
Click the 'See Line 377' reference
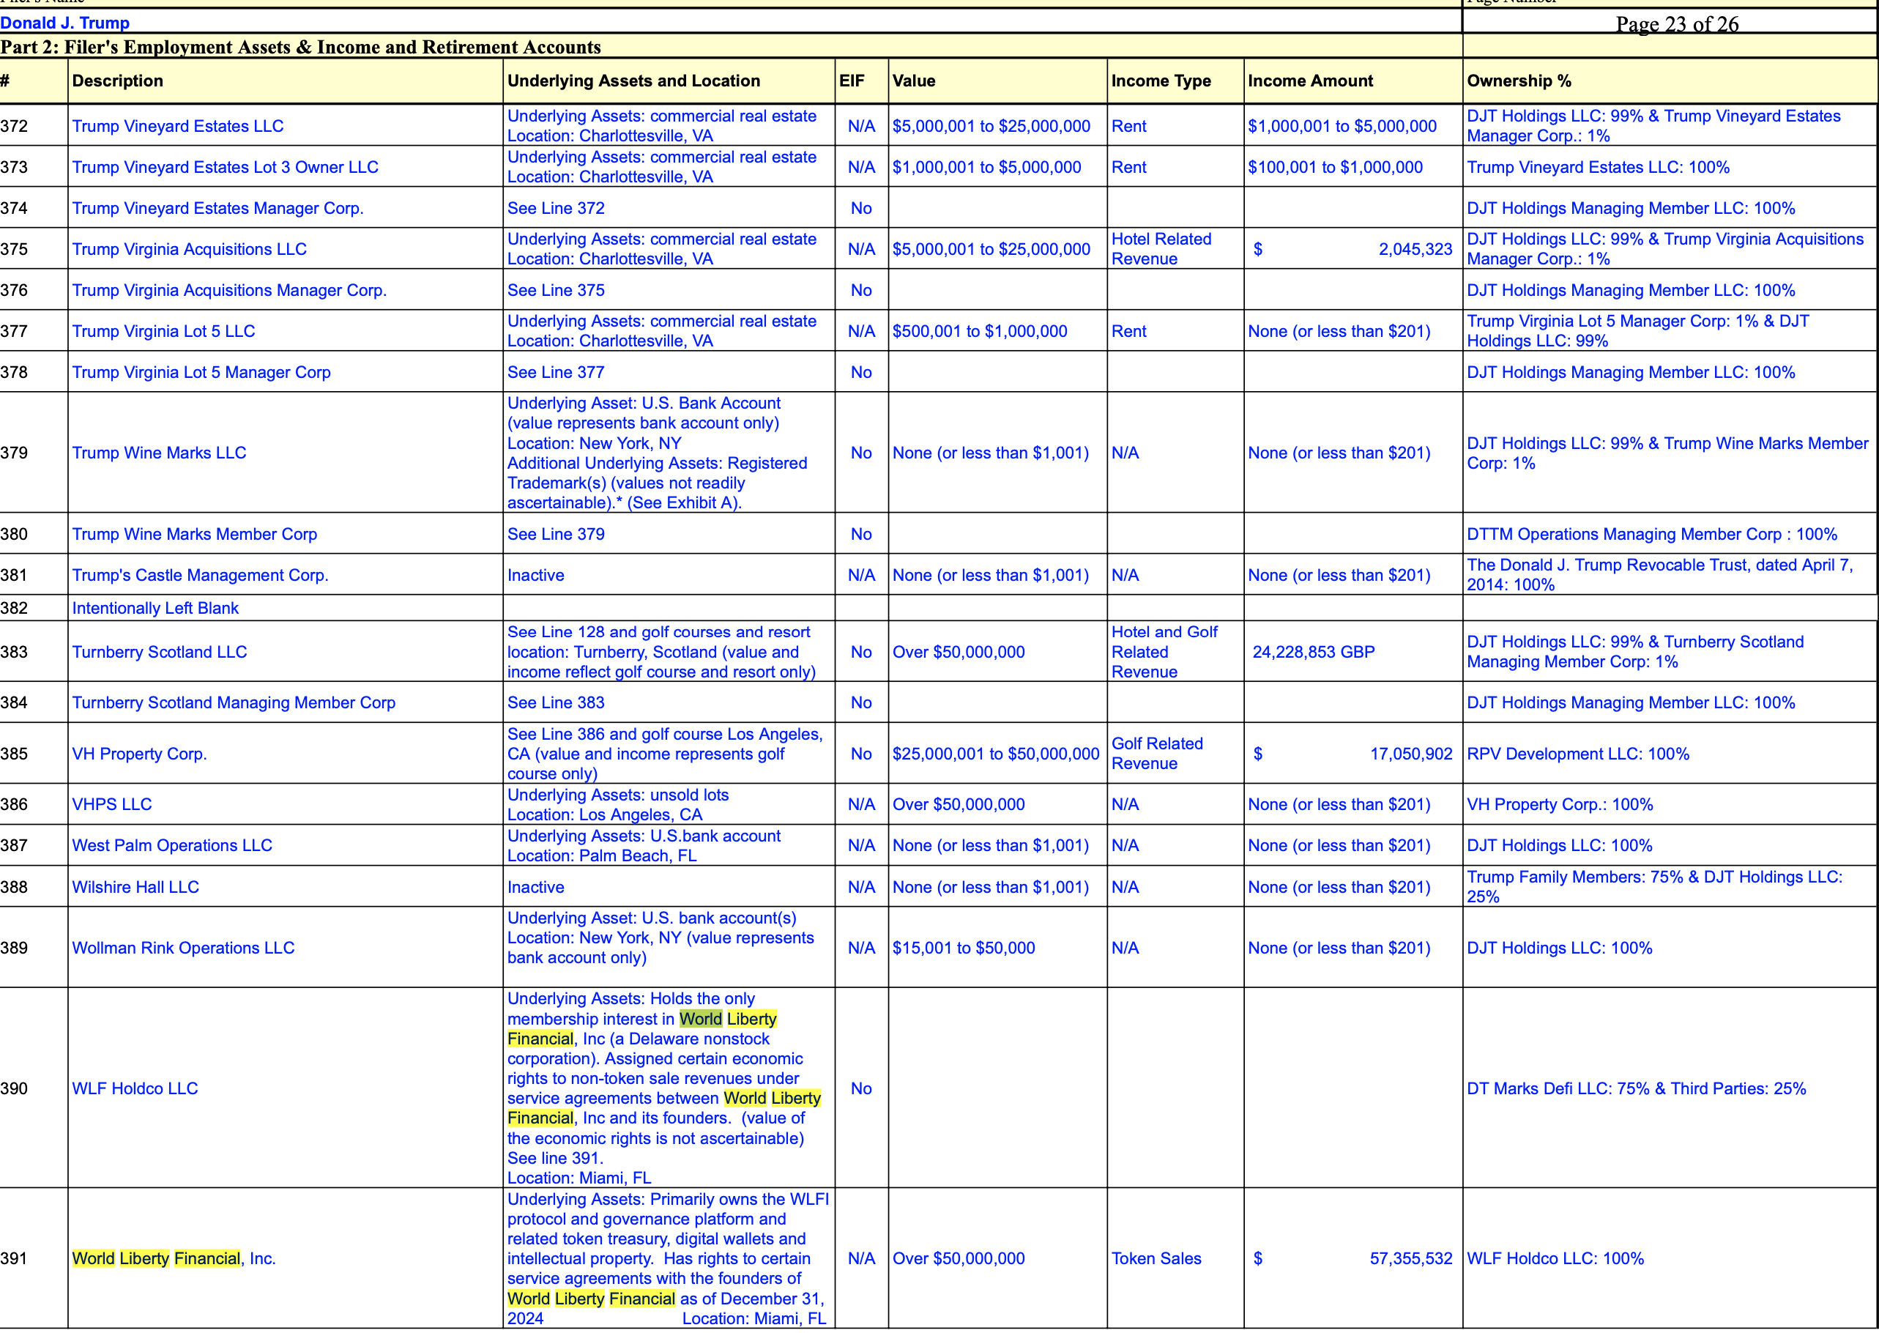pos(556,373)
